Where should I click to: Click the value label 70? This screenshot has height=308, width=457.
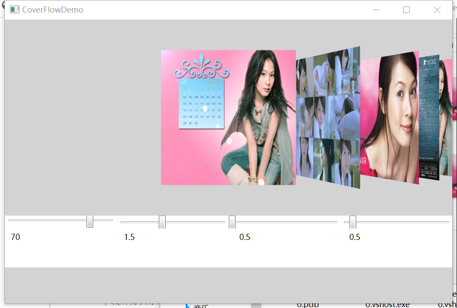coord(16,237)
